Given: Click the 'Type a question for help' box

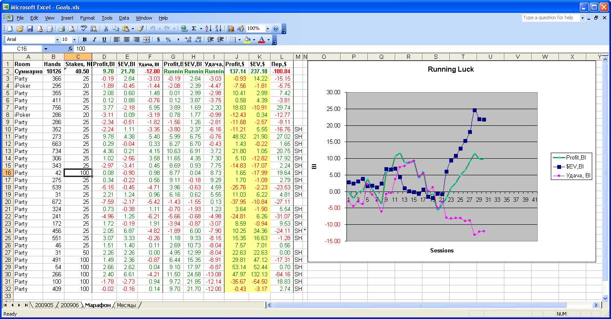Looking at the screenshot, I should 550,18.
